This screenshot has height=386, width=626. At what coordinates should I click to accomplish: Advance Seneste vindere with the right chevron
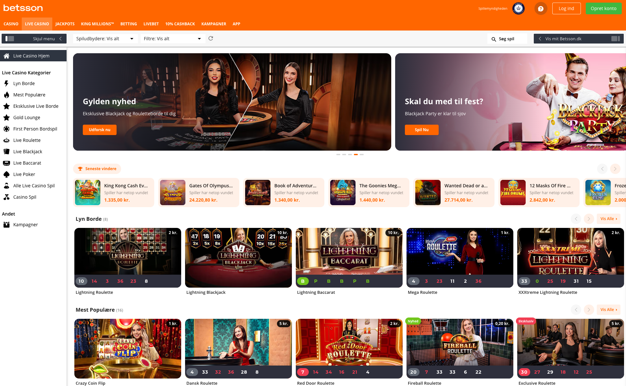615,169
